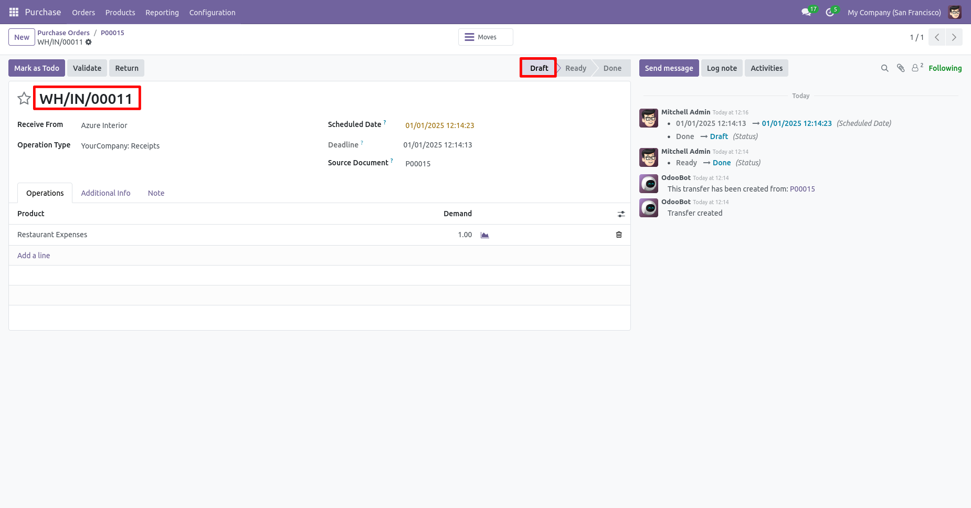Select the Ready status stage
Viewport: 971px width, 508px height.
[x=575, y=68]
